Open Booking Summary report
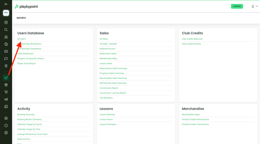 click(26, 115)
